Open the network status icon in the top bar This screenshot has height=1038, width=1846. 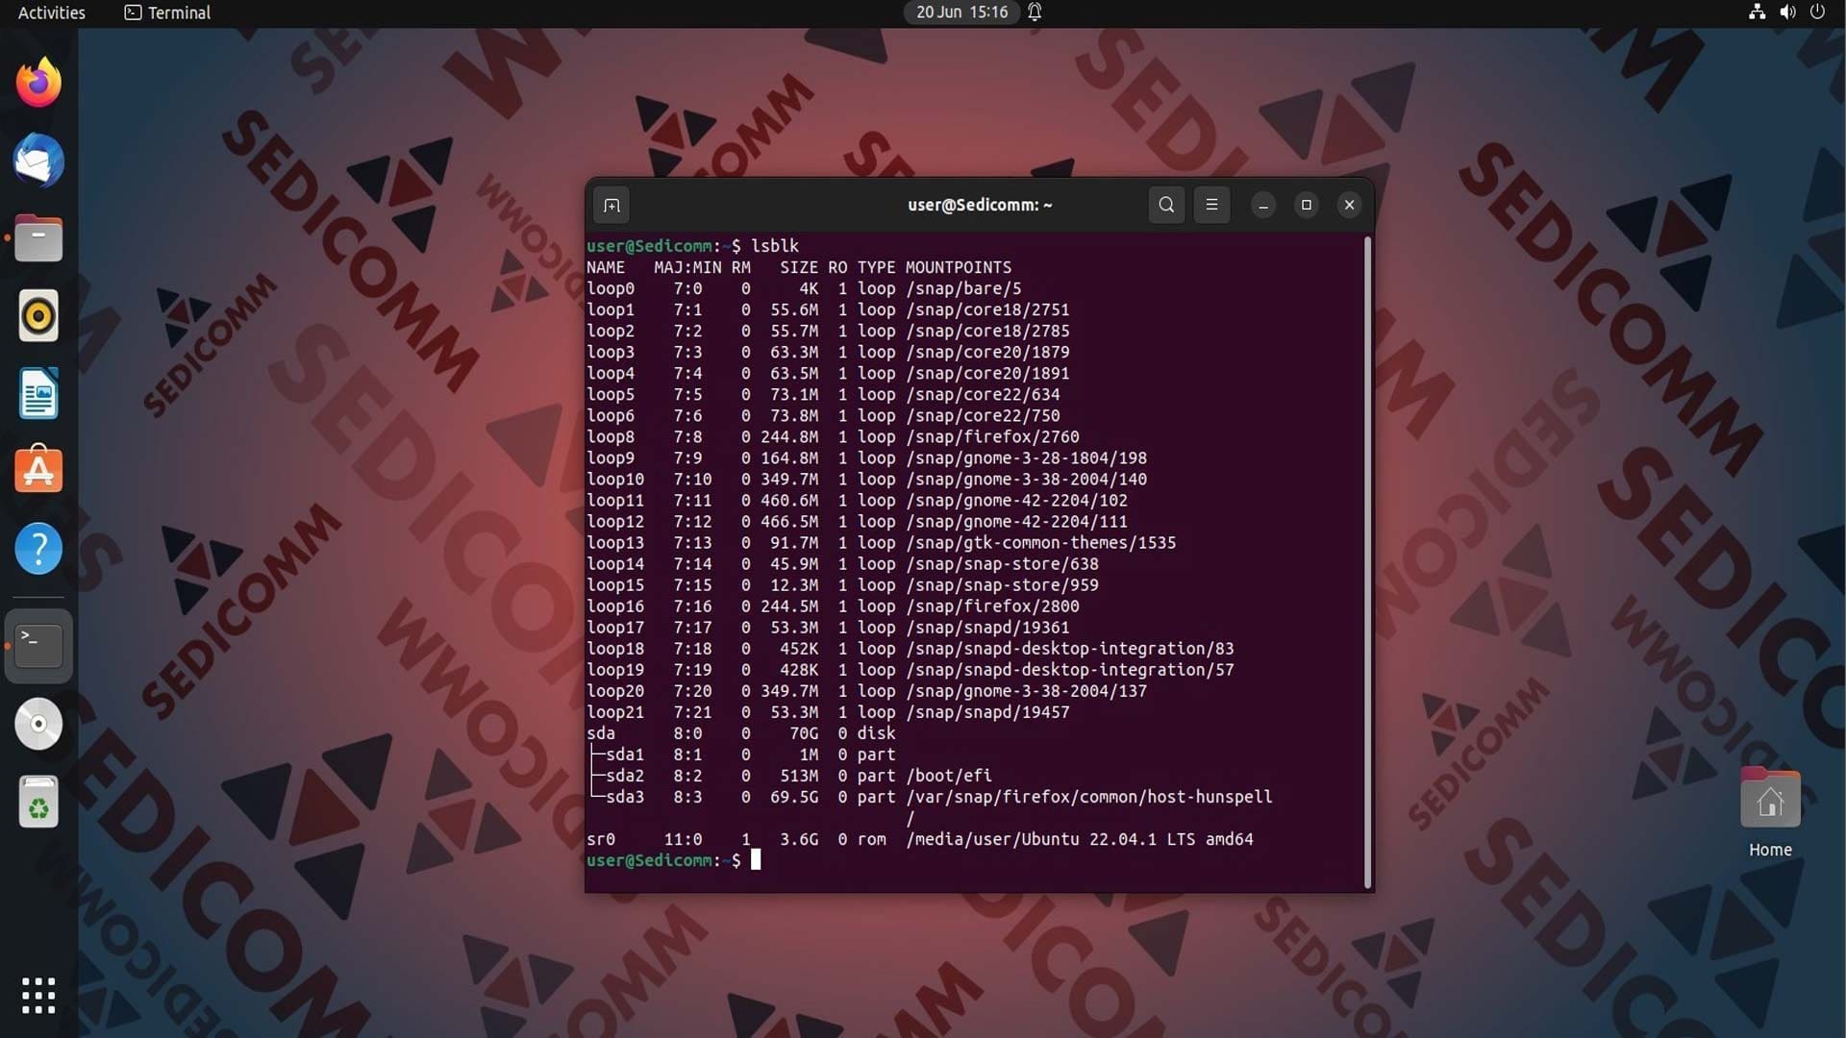(x=1757, y=12)
